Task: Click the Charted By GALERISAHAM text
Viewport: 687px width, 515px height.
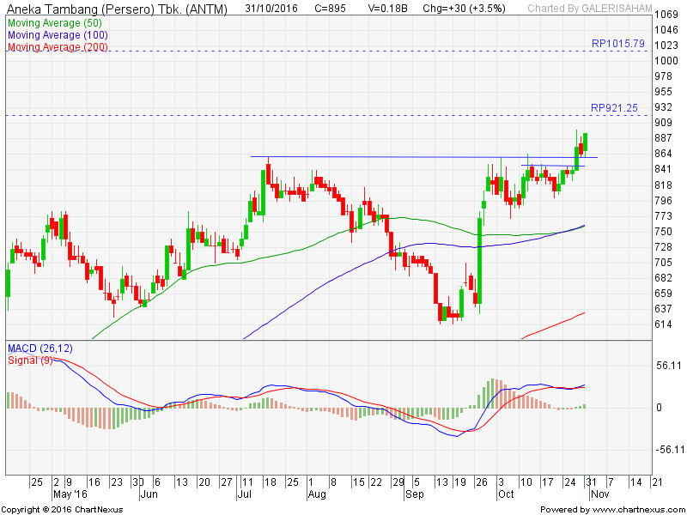Action: point(590,9)
